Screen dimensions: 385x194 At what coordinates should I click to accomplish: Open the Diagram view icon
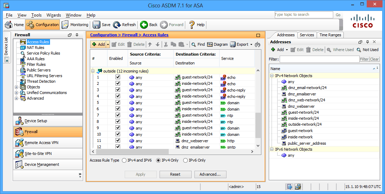tap(210, 44)
